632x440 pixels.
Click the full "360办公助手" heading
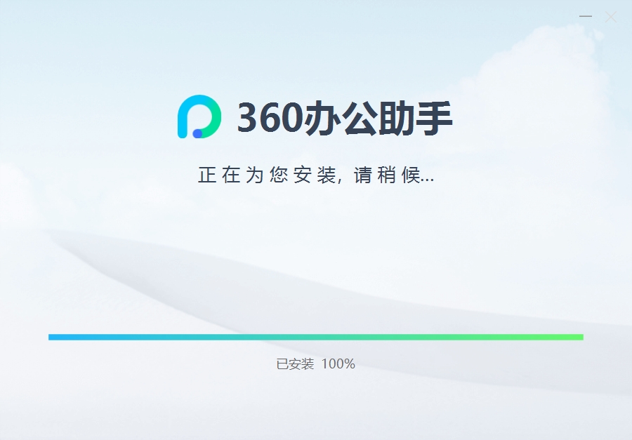[x=345, y=118]
